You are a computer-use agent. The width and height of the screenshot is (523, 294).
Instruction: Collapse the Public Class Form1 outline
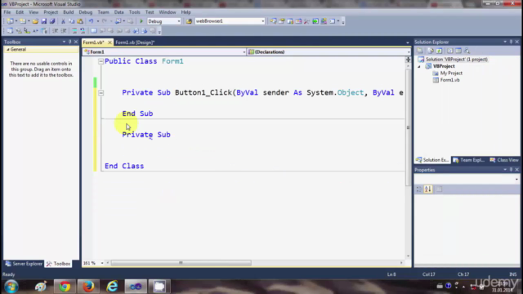click(x=101, y=61)
